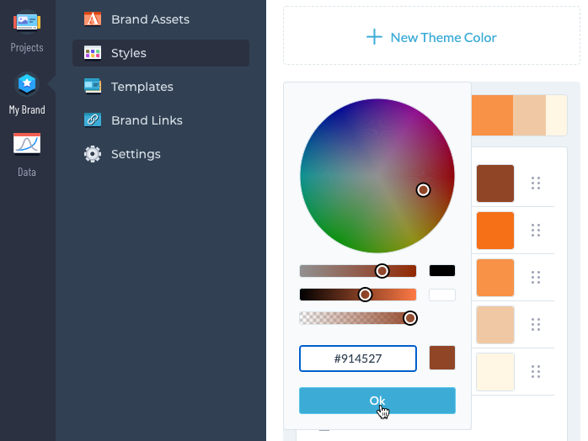Click the saturation slider handle

382,271
